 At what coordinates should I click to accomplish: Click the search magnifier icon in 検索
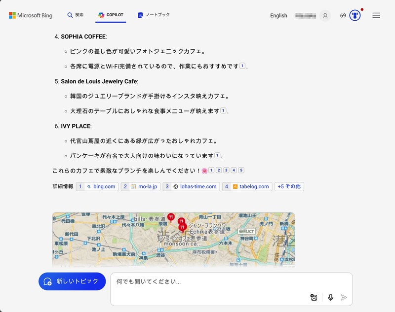(70, 15)
